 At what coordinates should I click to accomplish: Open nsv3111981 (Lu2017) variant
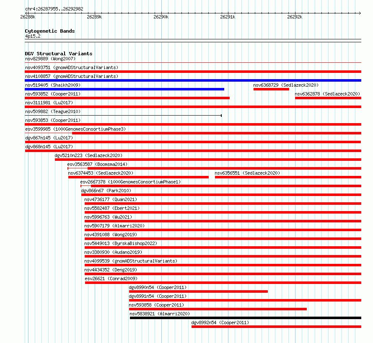pyautogui.click(x=49, y=103)
